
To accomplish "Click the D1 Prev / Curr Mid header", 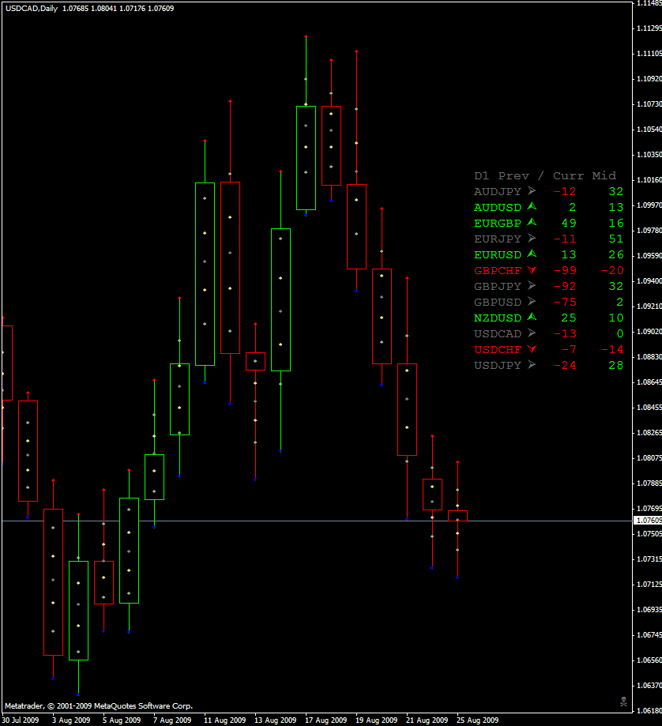I will pos(545,176).
